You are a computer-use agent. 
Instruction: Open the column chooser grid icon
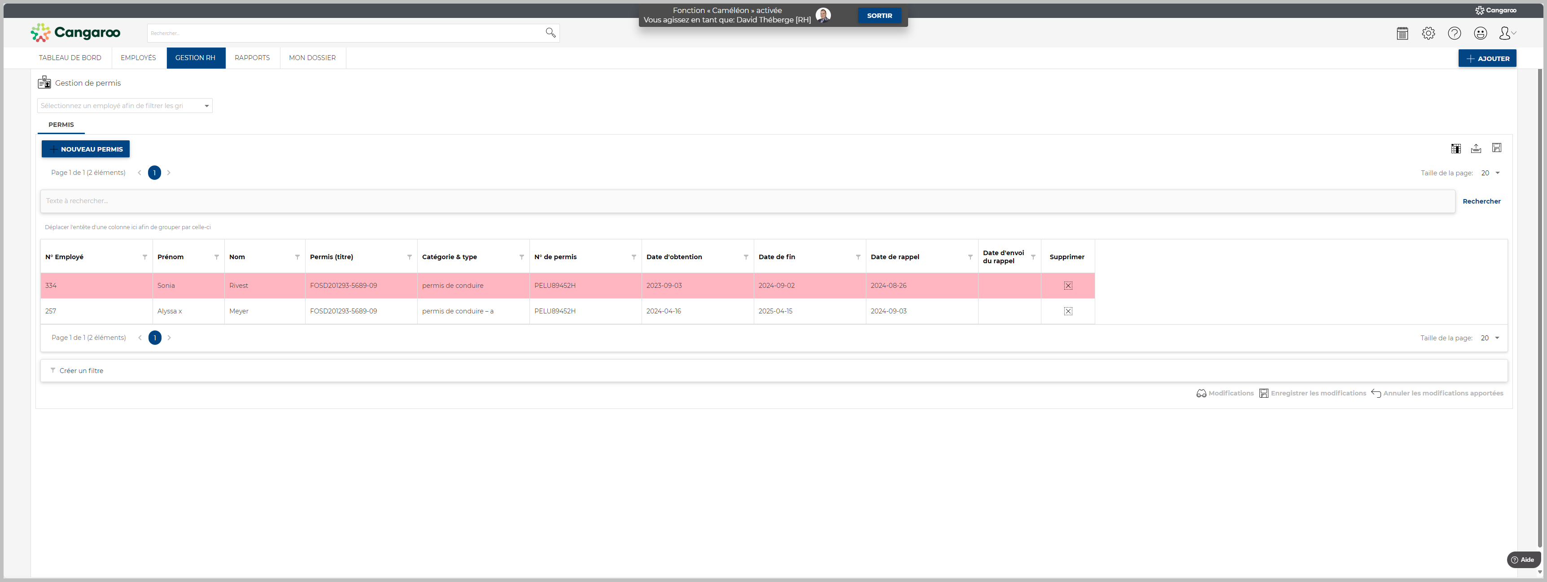click(x=1456, y=149)
